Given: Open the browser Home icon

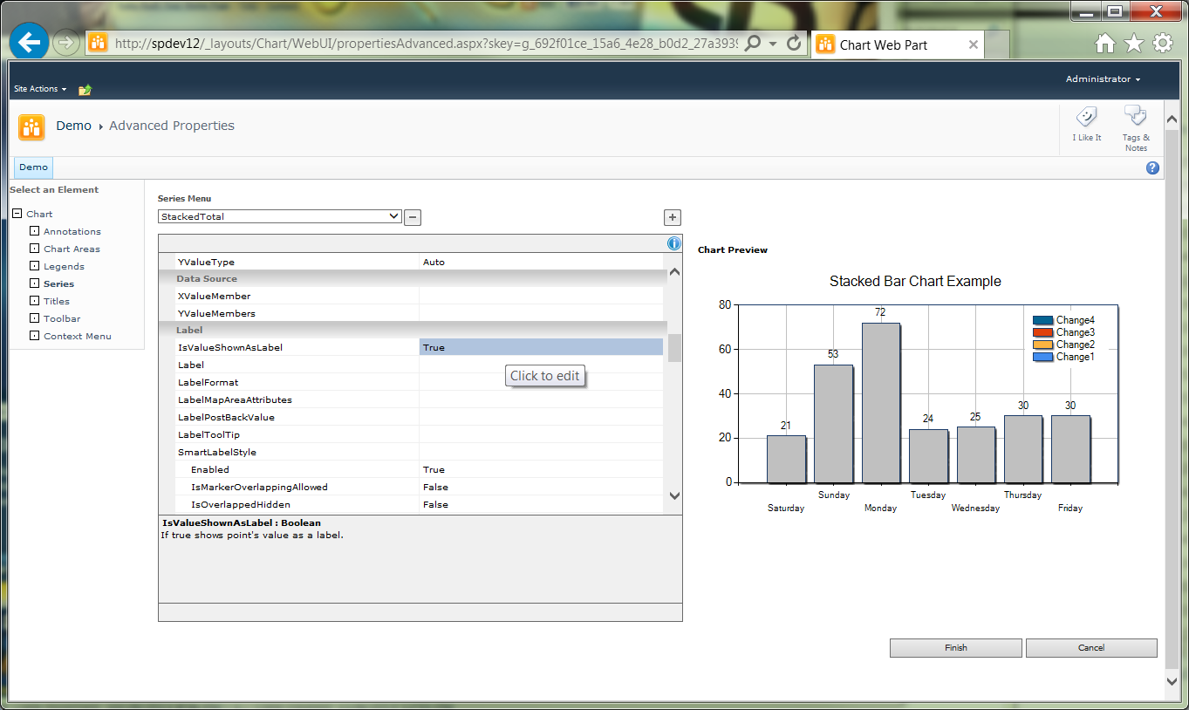Looking at the screenshot, I should point(1105,43).
